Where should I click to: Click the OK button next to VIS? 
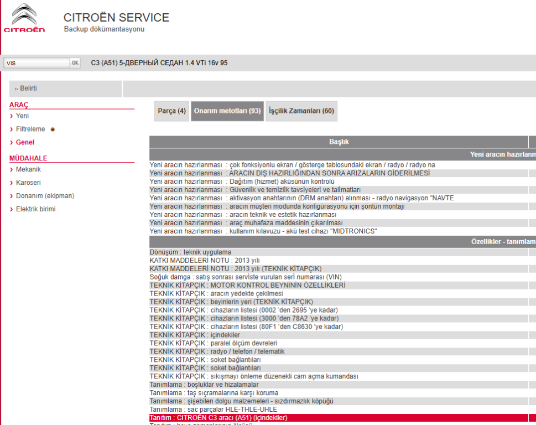pos(75,63)
